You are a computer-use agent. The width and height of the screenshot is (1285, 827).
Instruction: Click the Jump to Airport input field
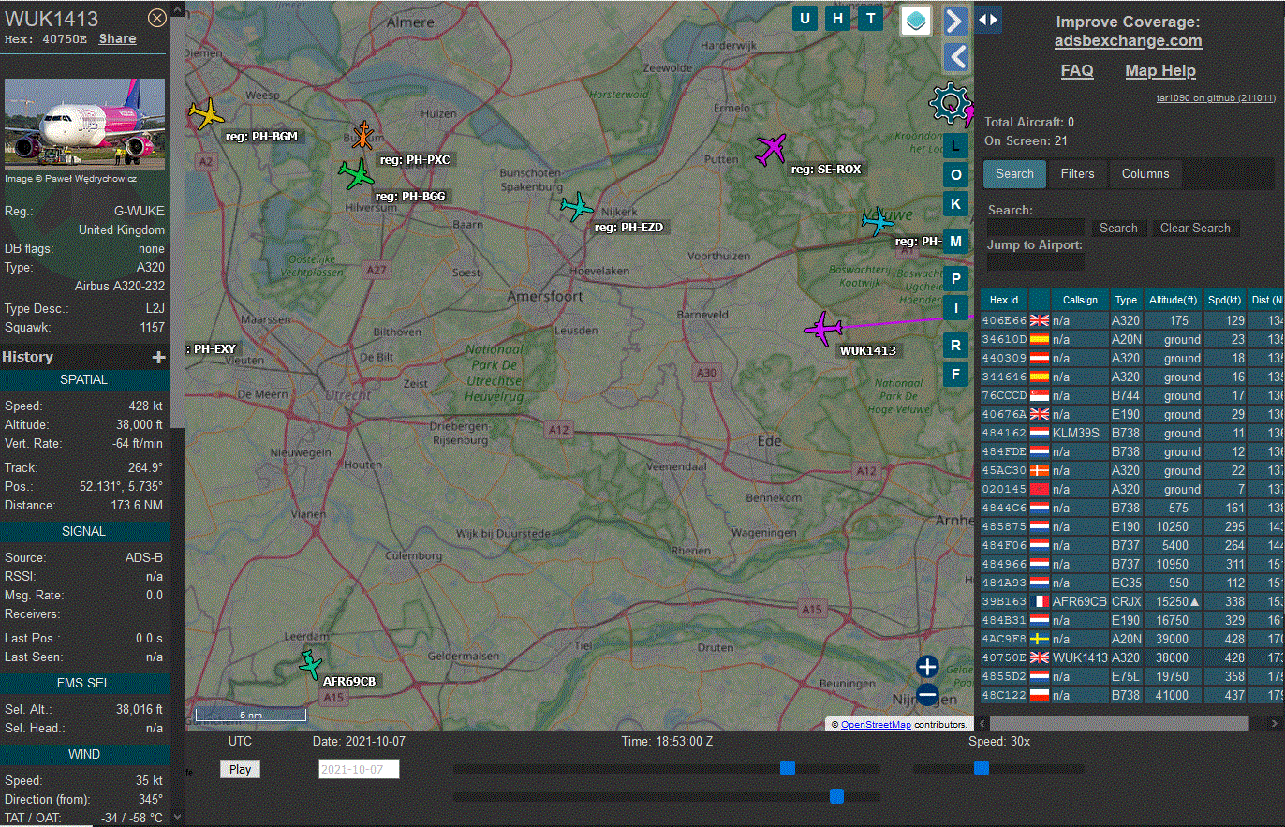tap(1035, 262)
